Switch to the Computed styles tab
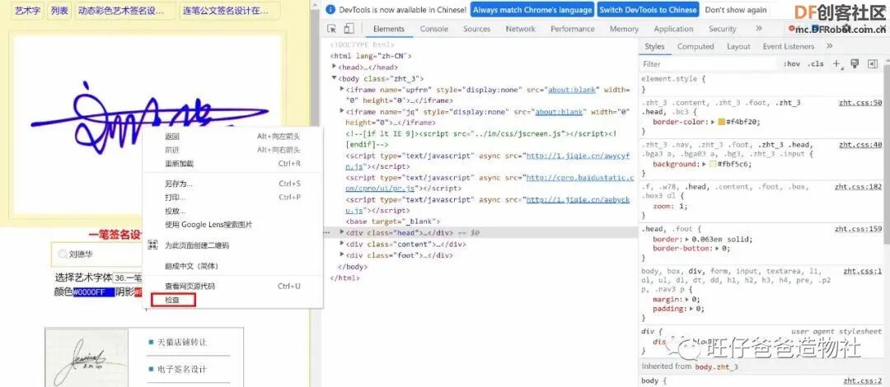This screenshot has height=387, width=890. [696, 47]
